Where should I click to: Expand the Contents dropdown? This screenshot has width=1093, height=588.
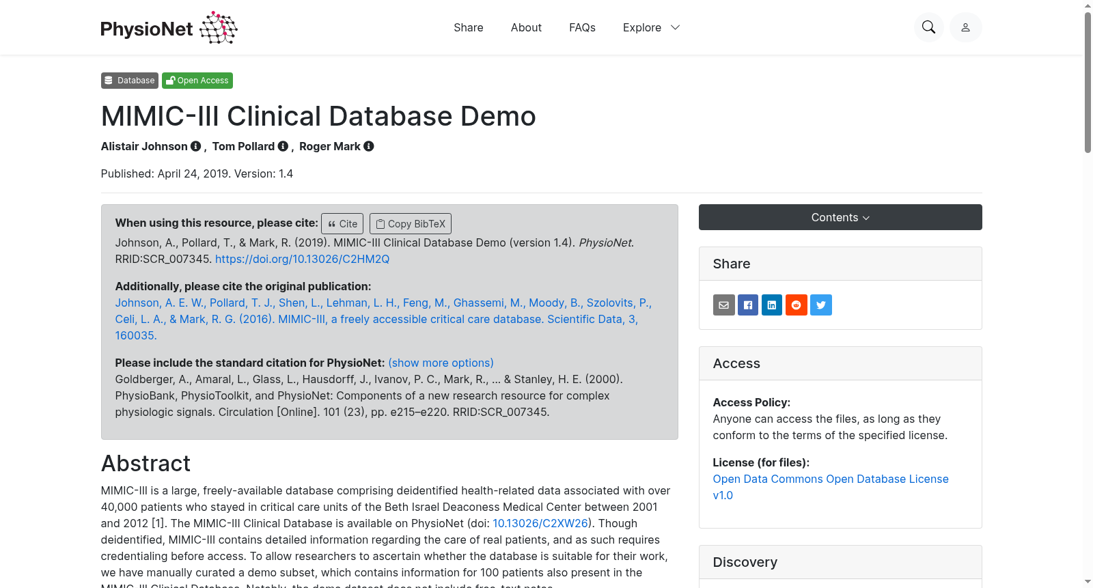point(840,217)
